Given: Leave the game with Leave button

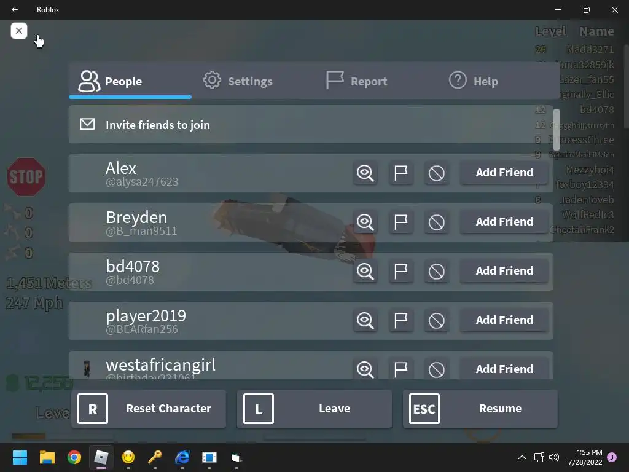Looking at the screenshot, I should [x=314, y=409].
